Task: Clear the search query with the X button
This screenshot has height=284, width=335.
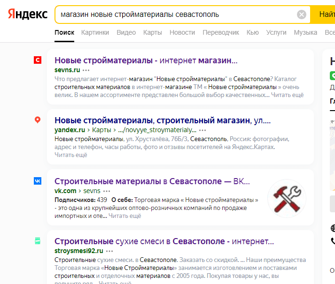Action: point(302,15)
